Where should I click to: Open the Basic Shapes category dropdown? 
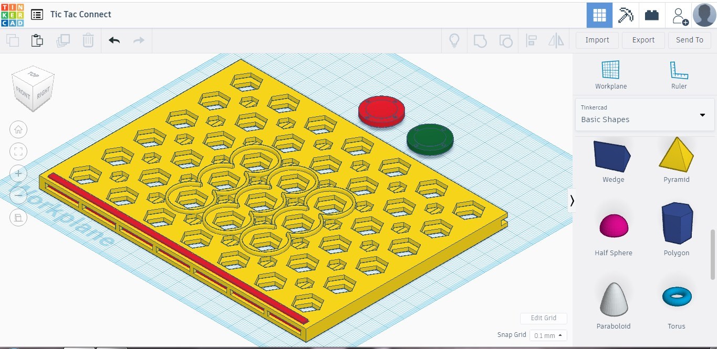pos(645,114)
